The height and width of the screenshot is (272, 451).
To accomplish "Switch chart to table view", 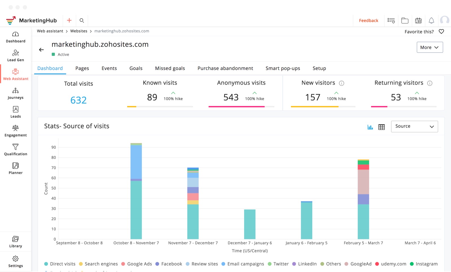I will pos(381,127).
